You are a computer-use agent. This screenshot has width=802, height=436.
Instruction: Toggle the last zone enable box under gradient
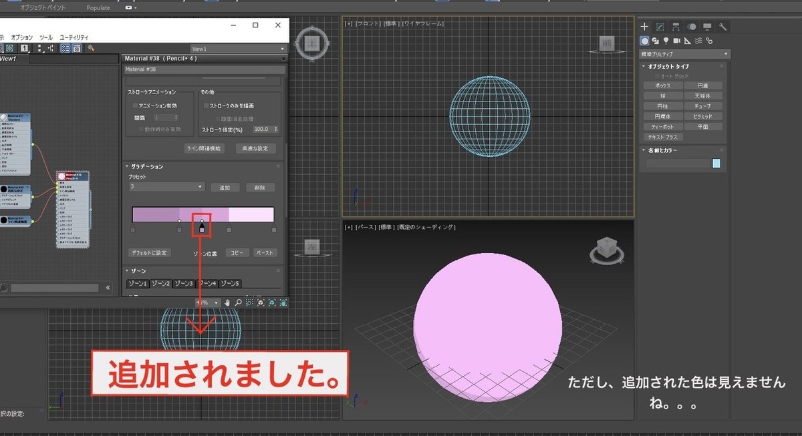click(x=274, y=230)
